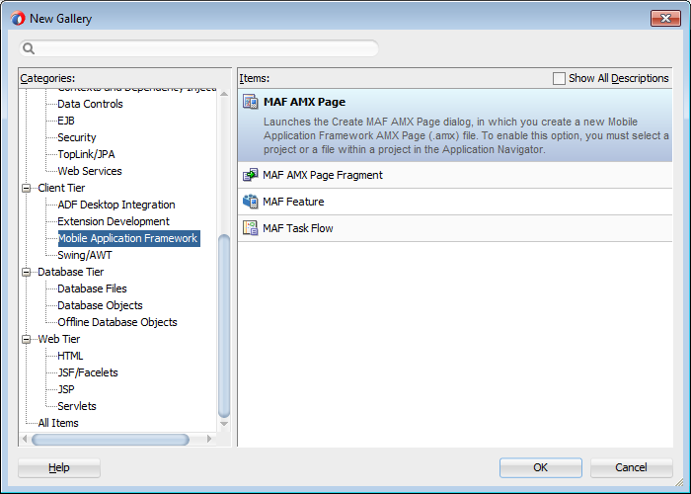Select the All Items category
Image resolution: width=691 pixels, height=494 pixels.
click(58, 423)
